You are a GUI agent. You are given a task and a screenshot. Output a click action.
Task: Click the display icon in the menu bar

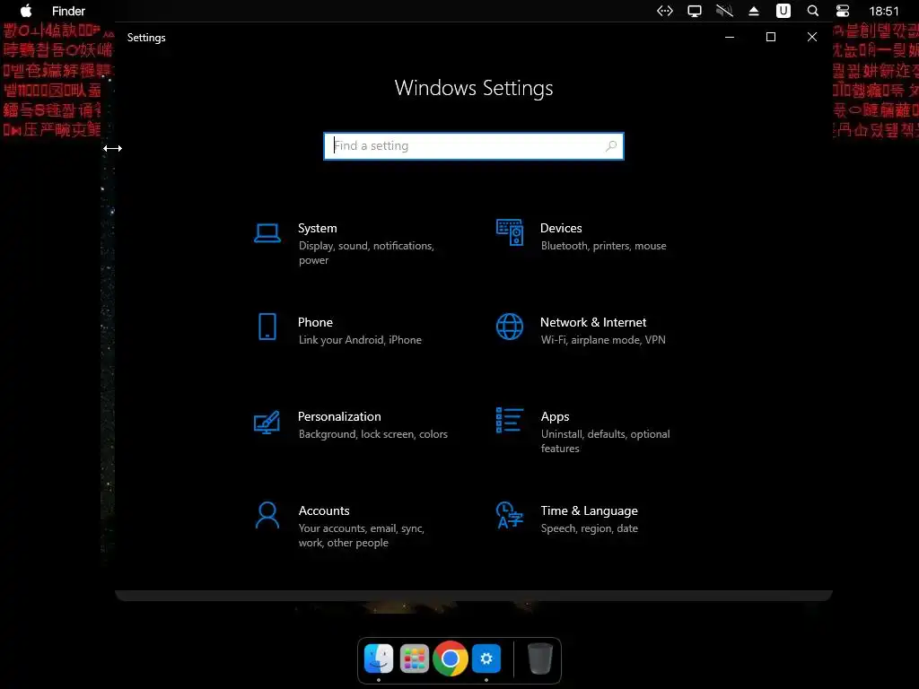click(x=695, y=11)
